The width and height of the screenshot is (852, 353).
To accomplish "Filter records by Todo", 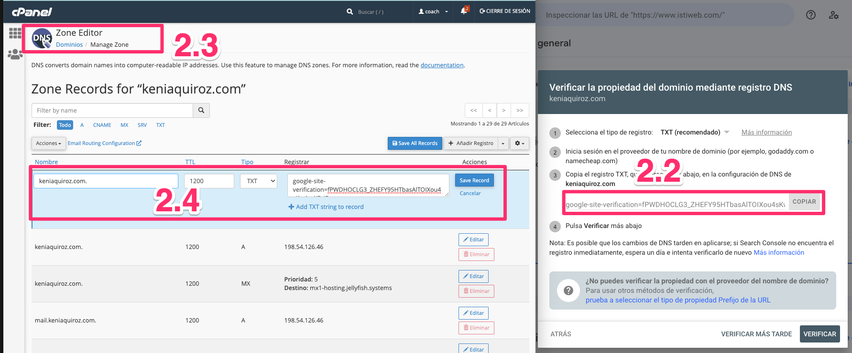I will tap(65, 125).
